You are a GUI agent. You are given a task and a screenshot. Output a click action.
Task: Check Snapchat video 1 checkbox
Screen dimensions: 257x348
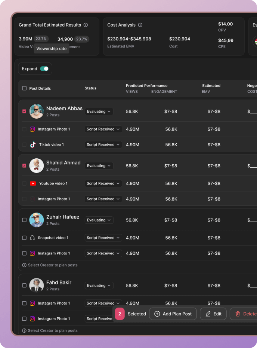tap(24, 238)
